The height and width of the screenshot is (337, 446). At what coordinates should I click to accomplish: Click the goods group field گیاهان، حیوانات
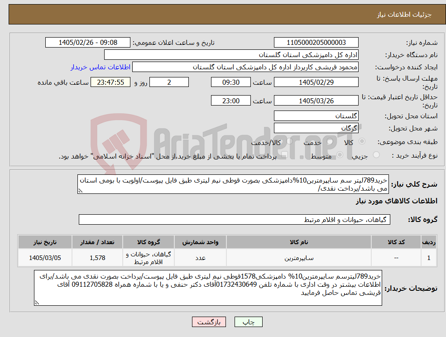pos(235,219)
